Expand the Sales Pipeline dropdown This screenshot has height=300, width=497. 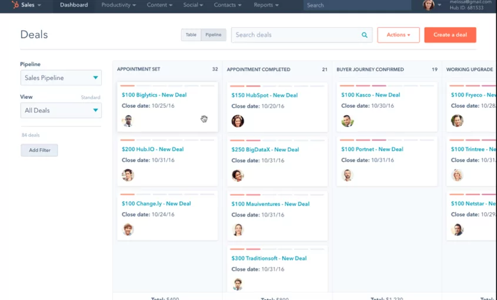(x=61, y=78)
